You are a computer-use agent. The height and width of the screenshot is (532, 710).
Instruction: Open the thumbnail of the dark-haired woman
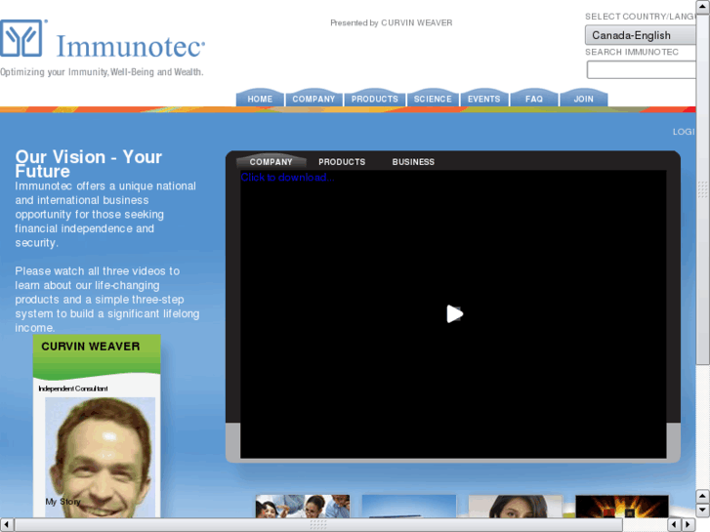[x=516, y=507]
